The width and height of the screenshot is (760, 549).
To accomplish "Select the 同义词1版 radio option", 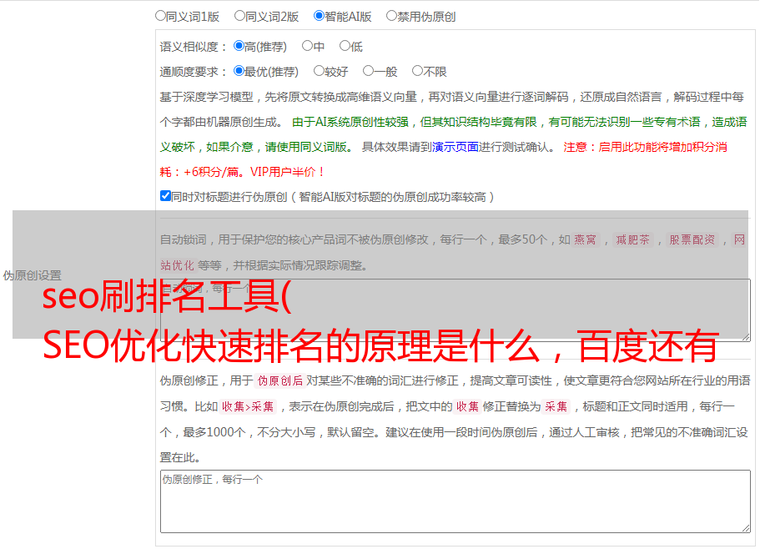I will pos(160,16).
